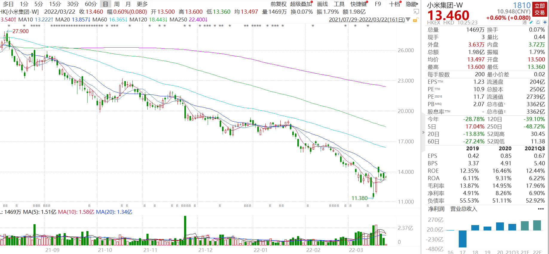Click the pop-out window icon above chart
549x254 pixels.
[416, 12]
